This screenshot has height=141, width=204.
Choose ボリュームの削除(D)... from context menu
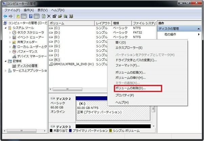coord(131,88)
